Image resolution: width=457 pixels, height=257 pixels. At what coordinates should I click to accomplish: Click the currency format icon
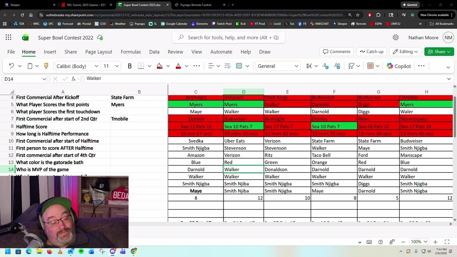point(309,66)
